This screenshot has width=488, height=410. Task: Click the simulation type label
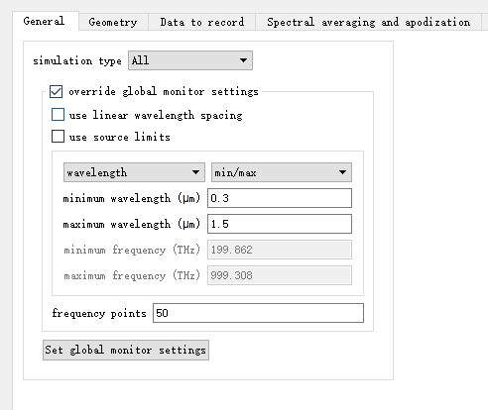[x=77, y=60]
